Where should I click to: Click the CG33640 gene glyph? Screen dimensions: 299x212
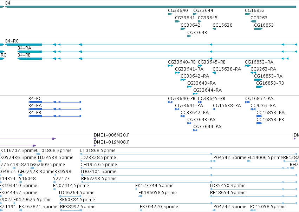pos(170,14)
